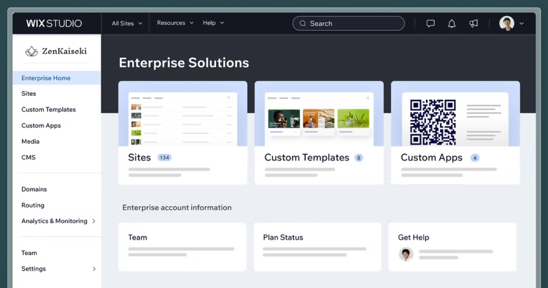Click the announcements megaphone icon
Image resolution: width=548 pixels, height=288 pixels.
474,23
